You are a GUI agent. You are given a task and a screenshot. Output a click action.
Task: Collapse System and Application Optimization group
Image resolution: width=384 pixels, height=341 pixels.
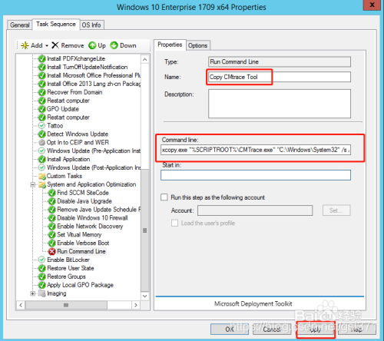click(x=33, y=184)
